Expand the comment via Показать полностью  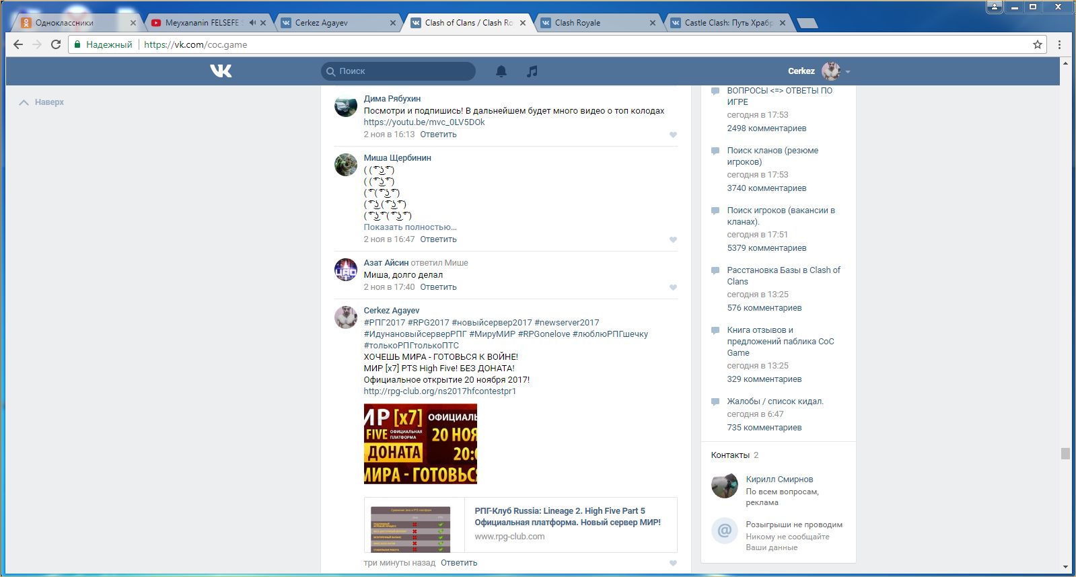[410, 227]
